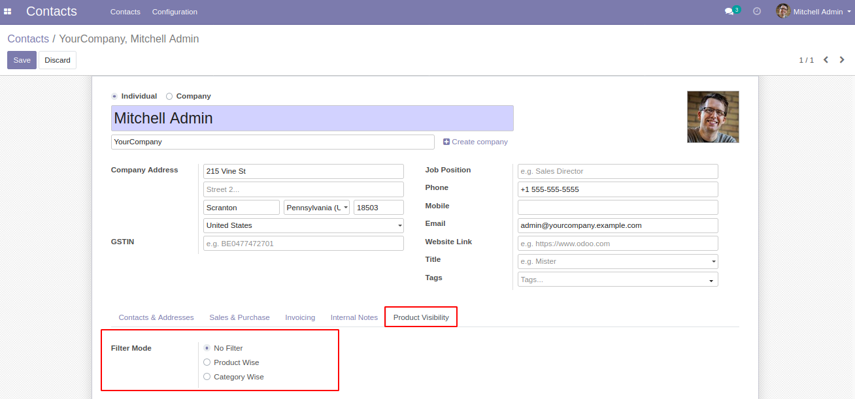This screenshot has height=399, width=855.
Task: Expand the Pennsylvania state dropdown
Action: pyautogui.click(x=316, y=208)
